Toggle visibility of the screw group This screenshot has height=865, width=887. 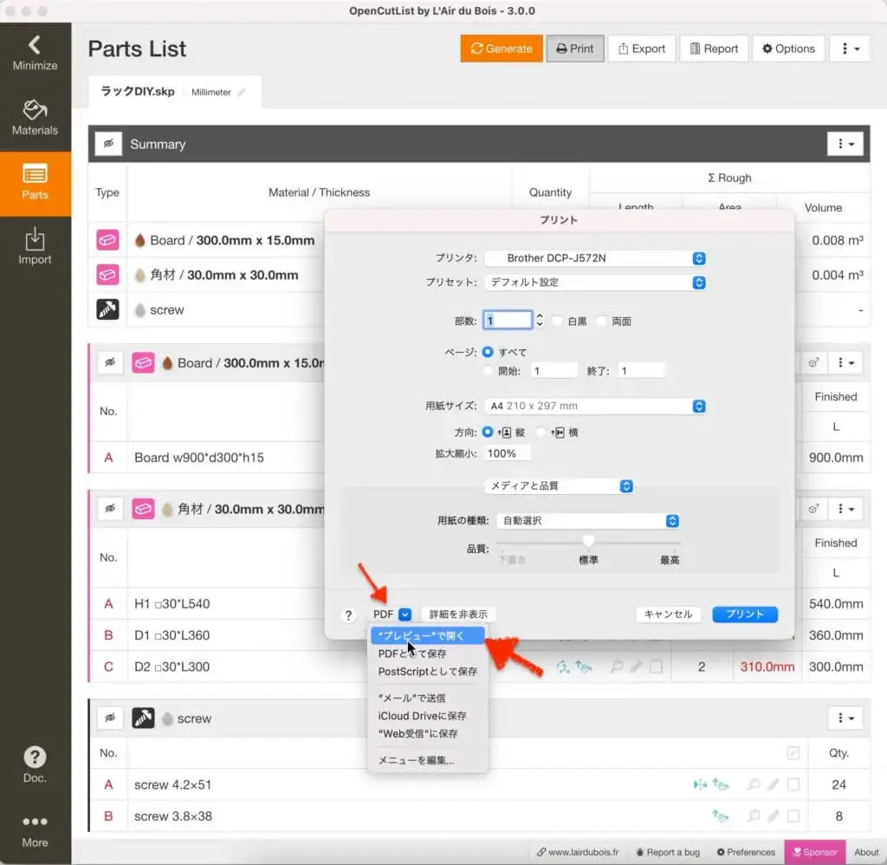pyautogui.click(x=110, y=718)
